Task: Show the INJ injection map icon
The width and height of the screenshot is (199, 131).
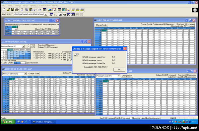Action: coord(69,15)
